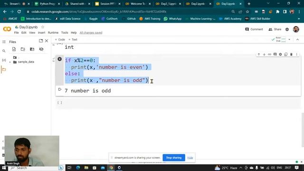Add a new Text cell

[73, 39]
